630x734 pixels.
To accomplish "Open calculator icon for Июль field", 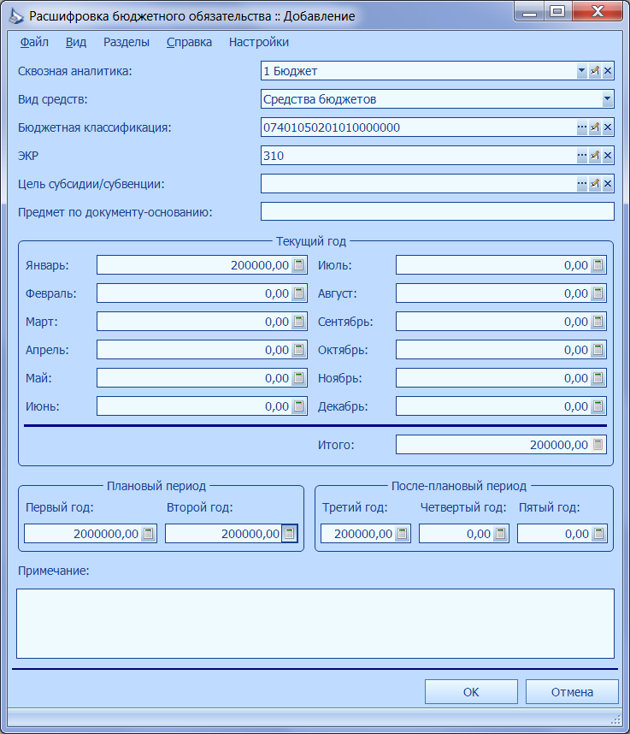I will coord(598,265).
